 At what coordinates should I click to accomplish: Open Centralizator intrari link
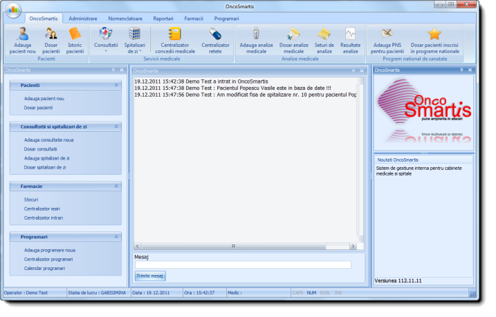(44, 218)
